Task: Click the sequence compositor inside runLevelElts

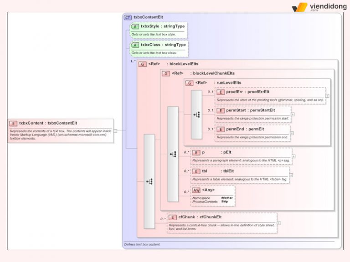Action: tap(196, 115)
